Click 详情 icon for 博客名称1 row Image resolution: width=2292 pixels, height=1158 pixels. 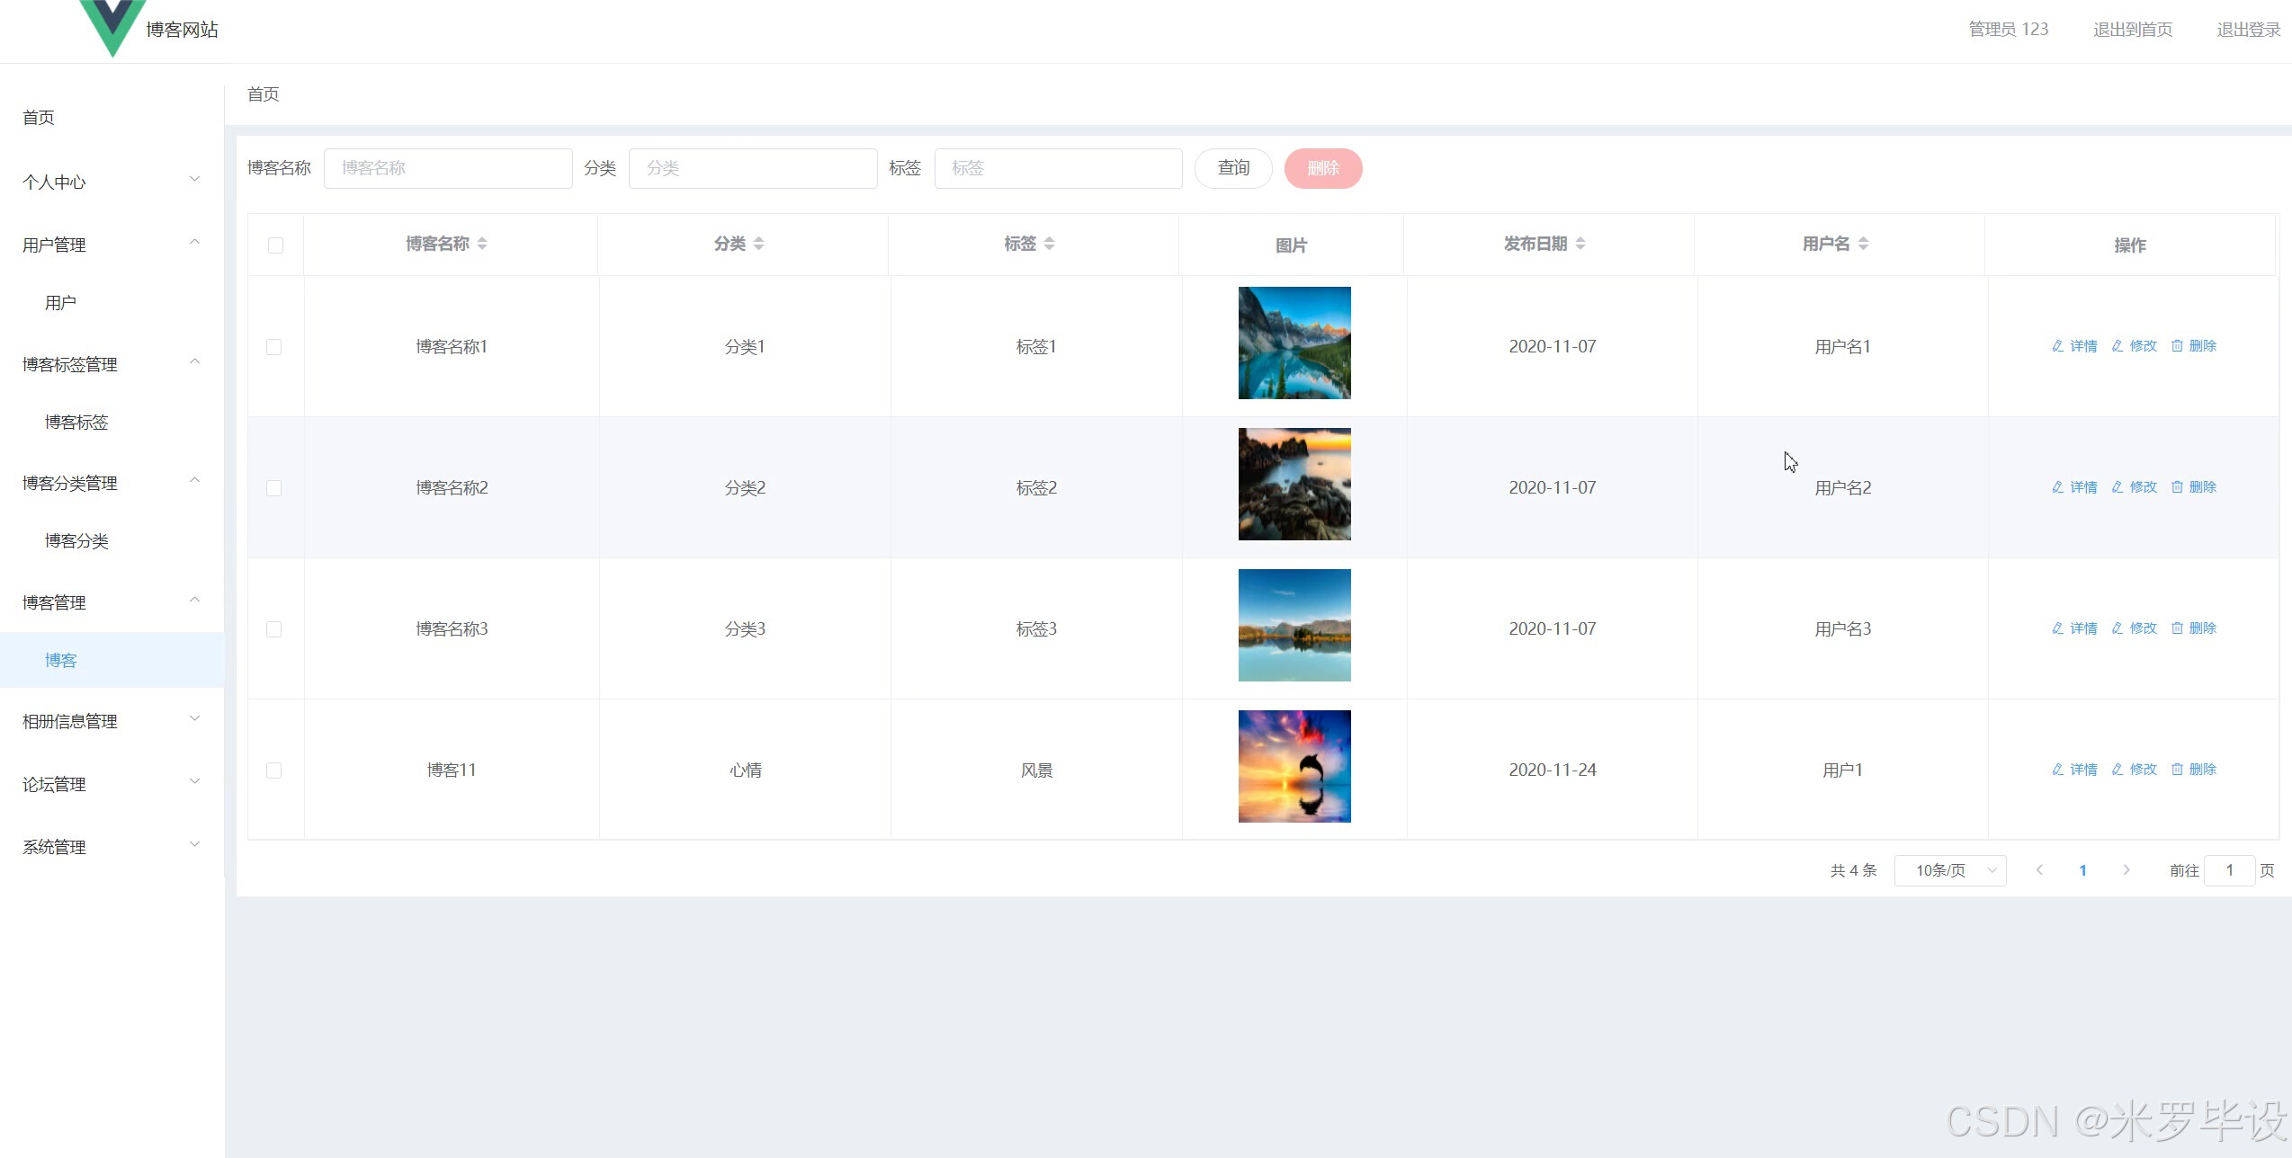[x=2057, y=346]
